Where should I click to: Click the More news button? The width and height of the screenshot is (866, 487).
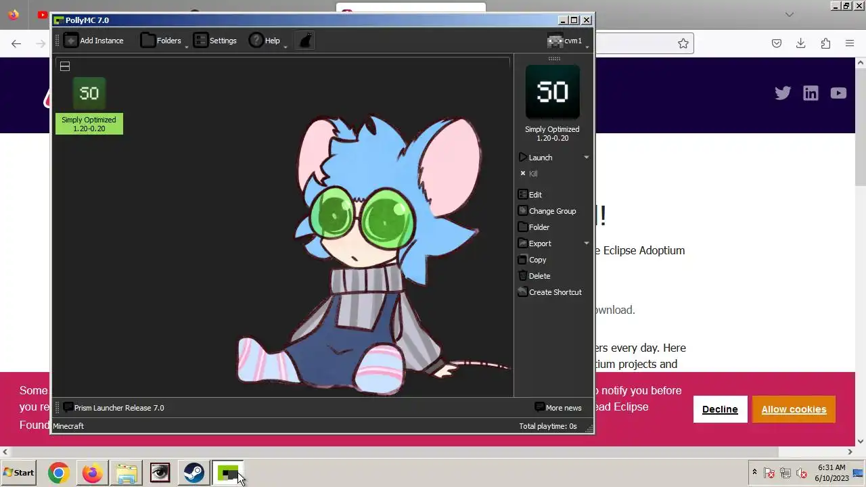coord(558,408)
